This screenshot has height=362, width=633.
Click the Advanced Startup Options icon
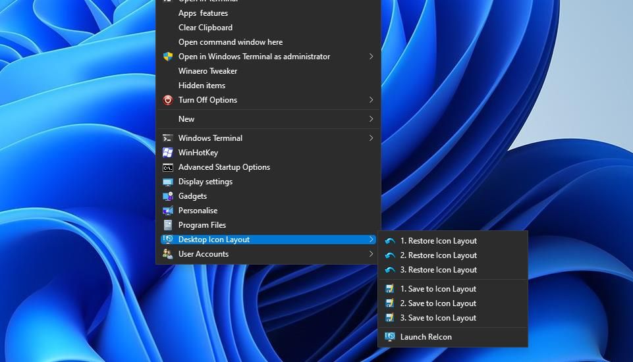[168, 167]
